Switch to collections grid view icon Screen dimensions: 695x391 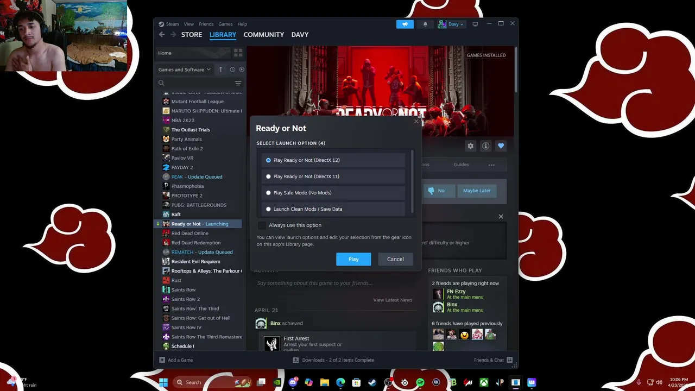pos(238,53)
